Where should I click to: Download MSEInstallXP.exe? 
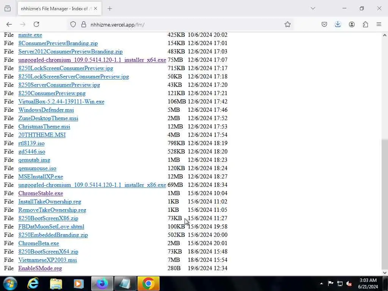[41, 177]
